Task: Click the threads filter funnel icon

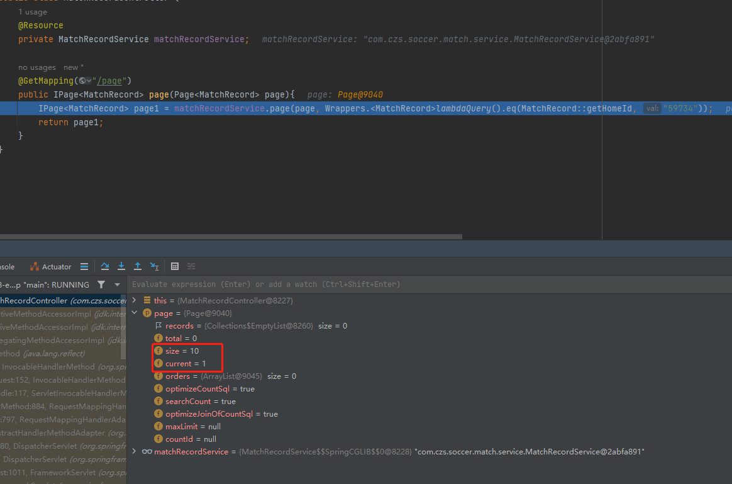Action: pyautogui.click(x=101, y=284)
